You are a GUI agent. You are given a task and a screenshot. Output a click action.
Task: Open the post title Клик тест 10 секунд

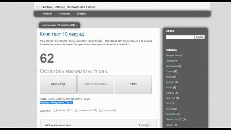62,34
